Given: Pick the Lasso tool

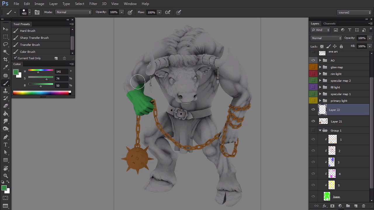Looking at the screenshot, I should coord(6,44).
